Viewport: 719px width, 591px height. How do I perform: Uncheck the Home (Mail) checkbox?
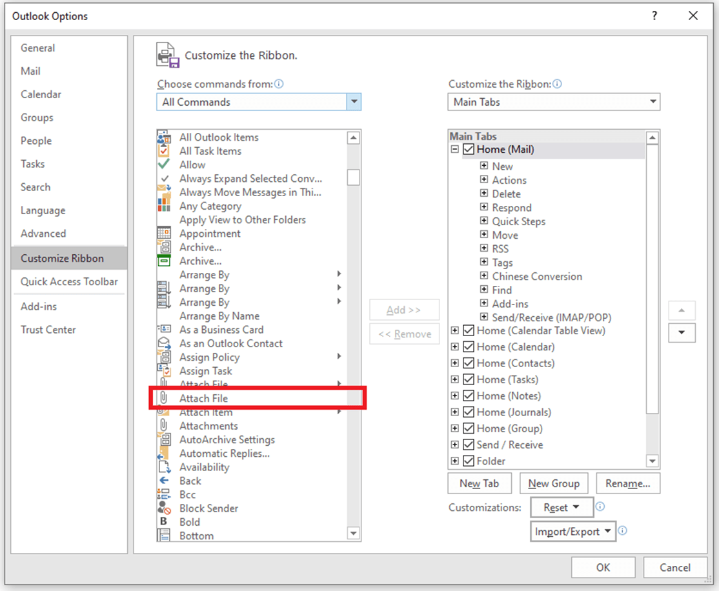469,150
